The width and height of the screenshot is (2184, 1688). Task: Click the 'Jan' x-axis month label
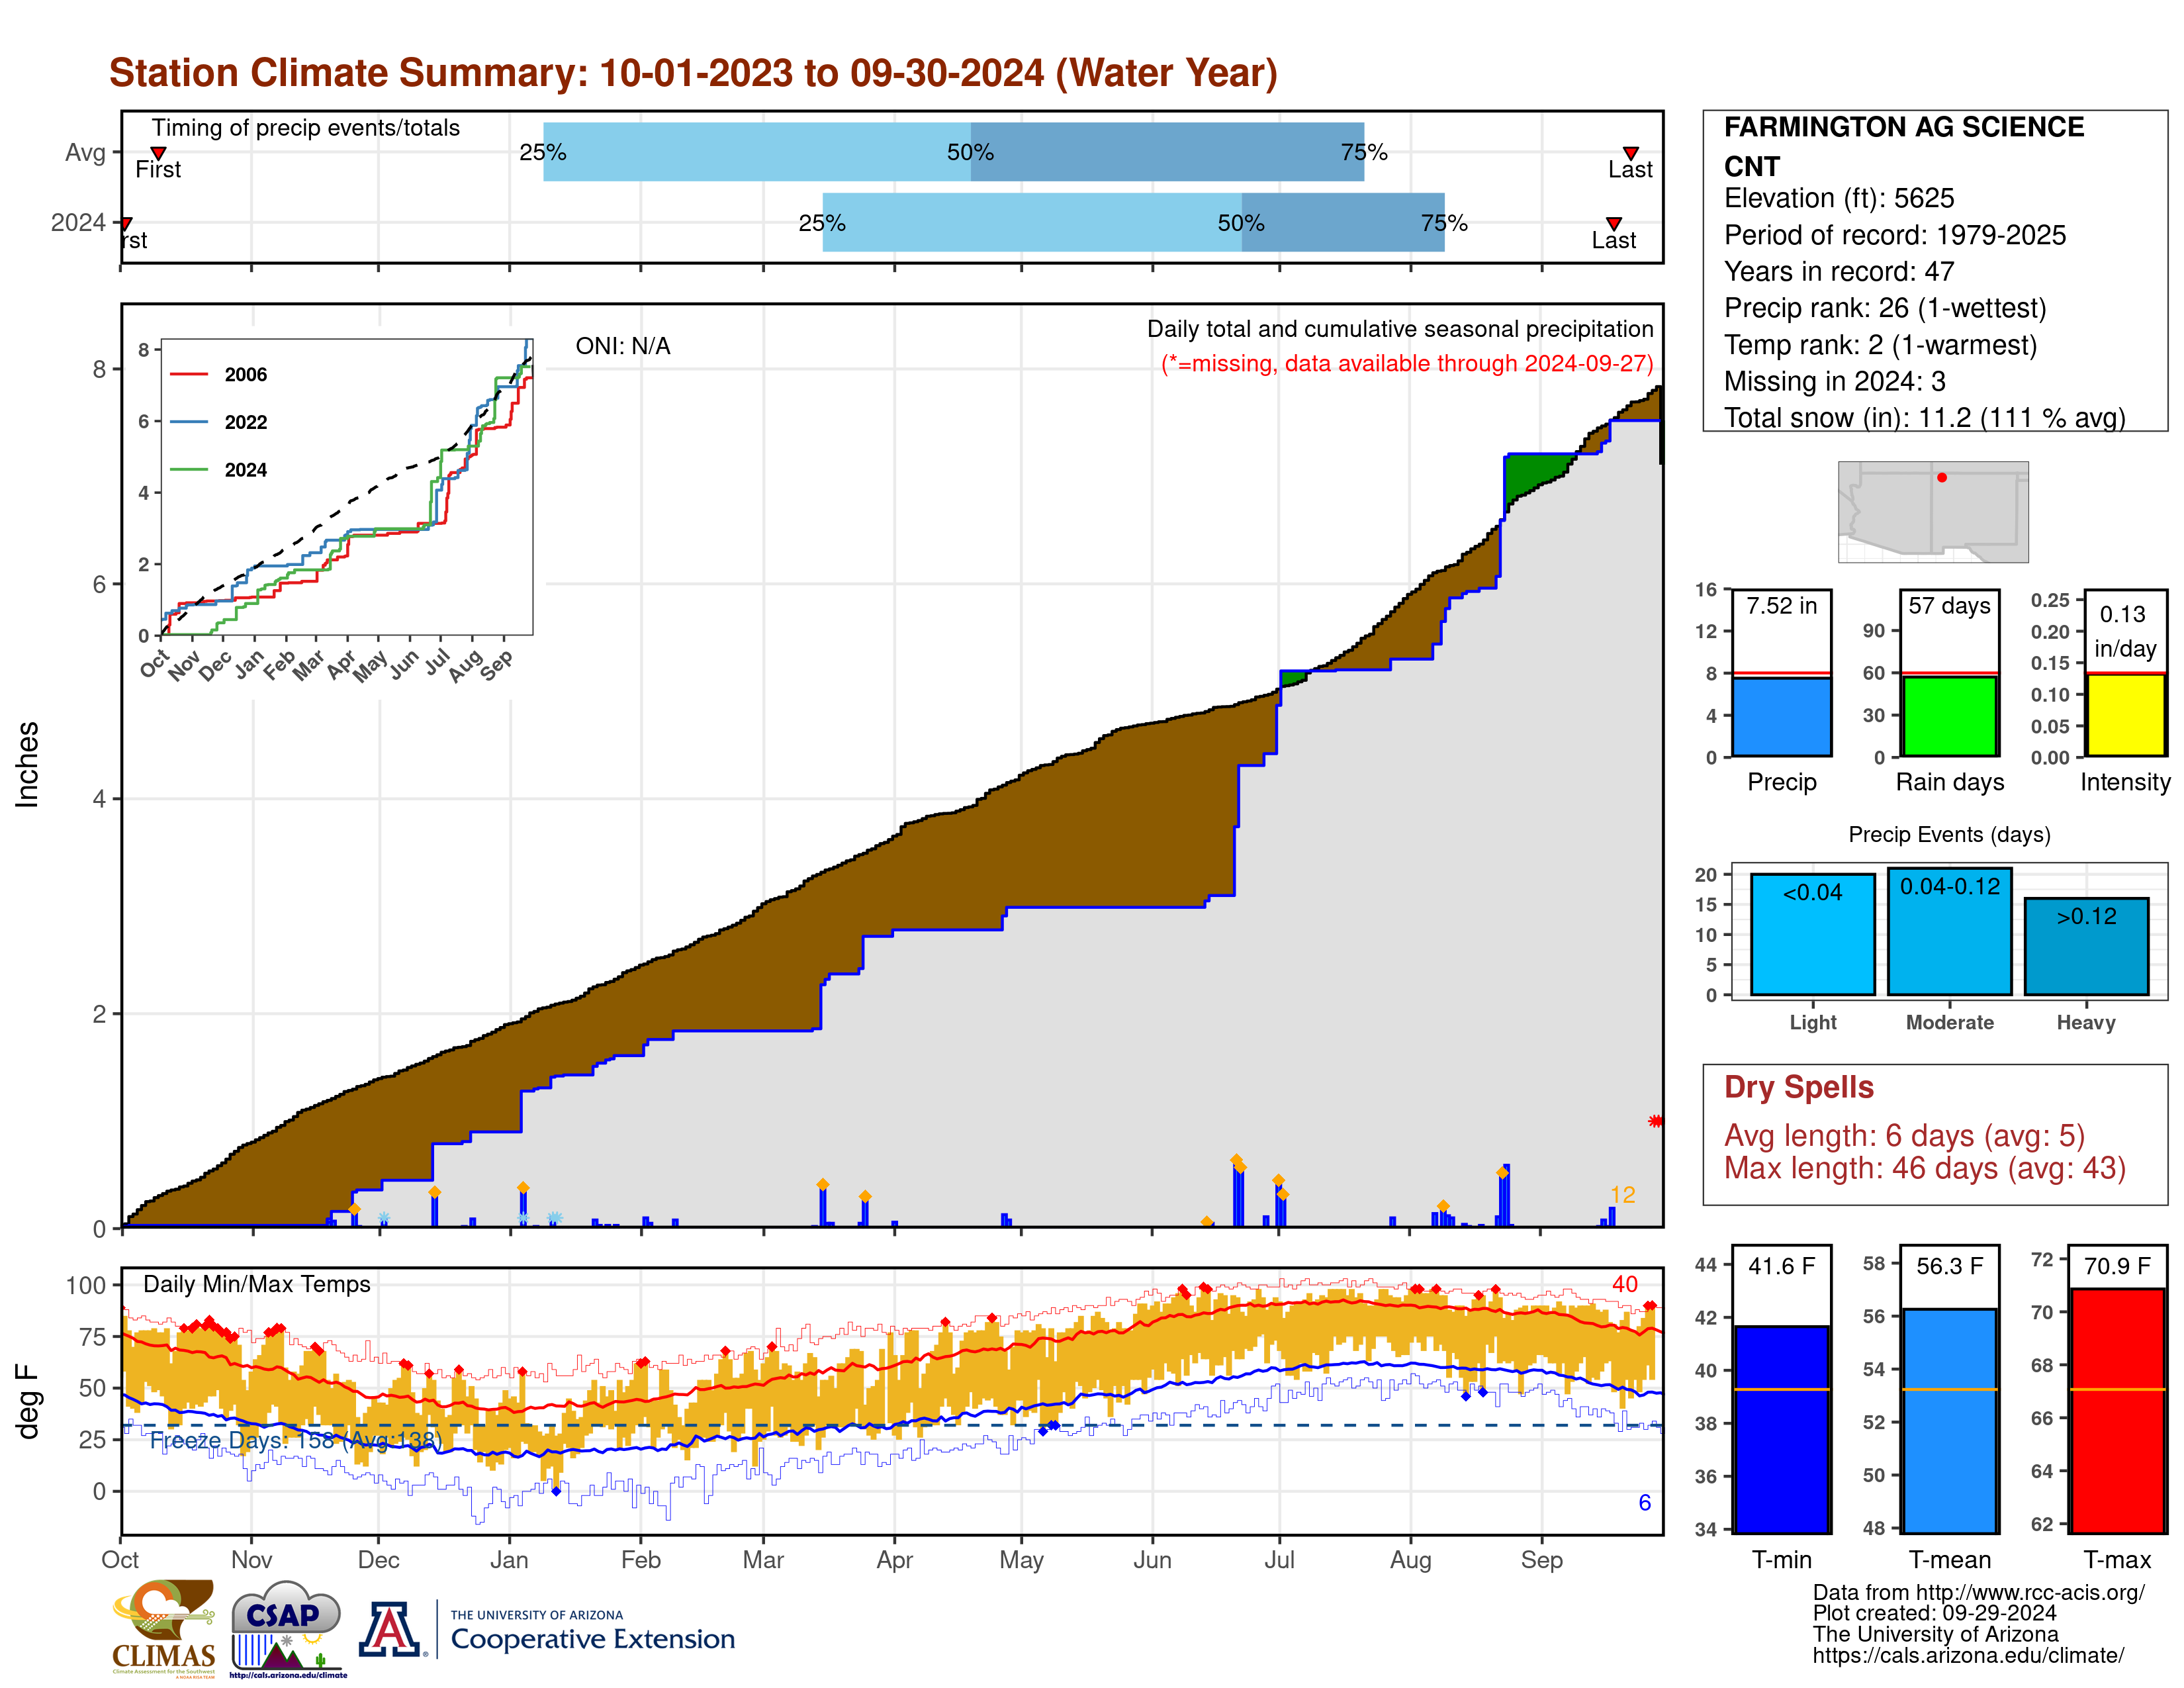[x=509, y=1559]
